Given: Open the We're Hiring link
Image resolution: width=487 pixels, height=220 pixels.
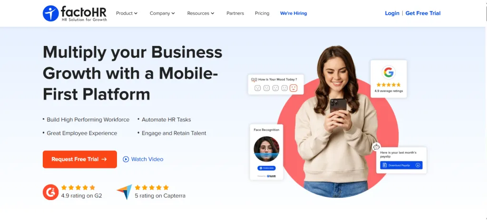Looking at the screenshot, I should coord(293,13).
